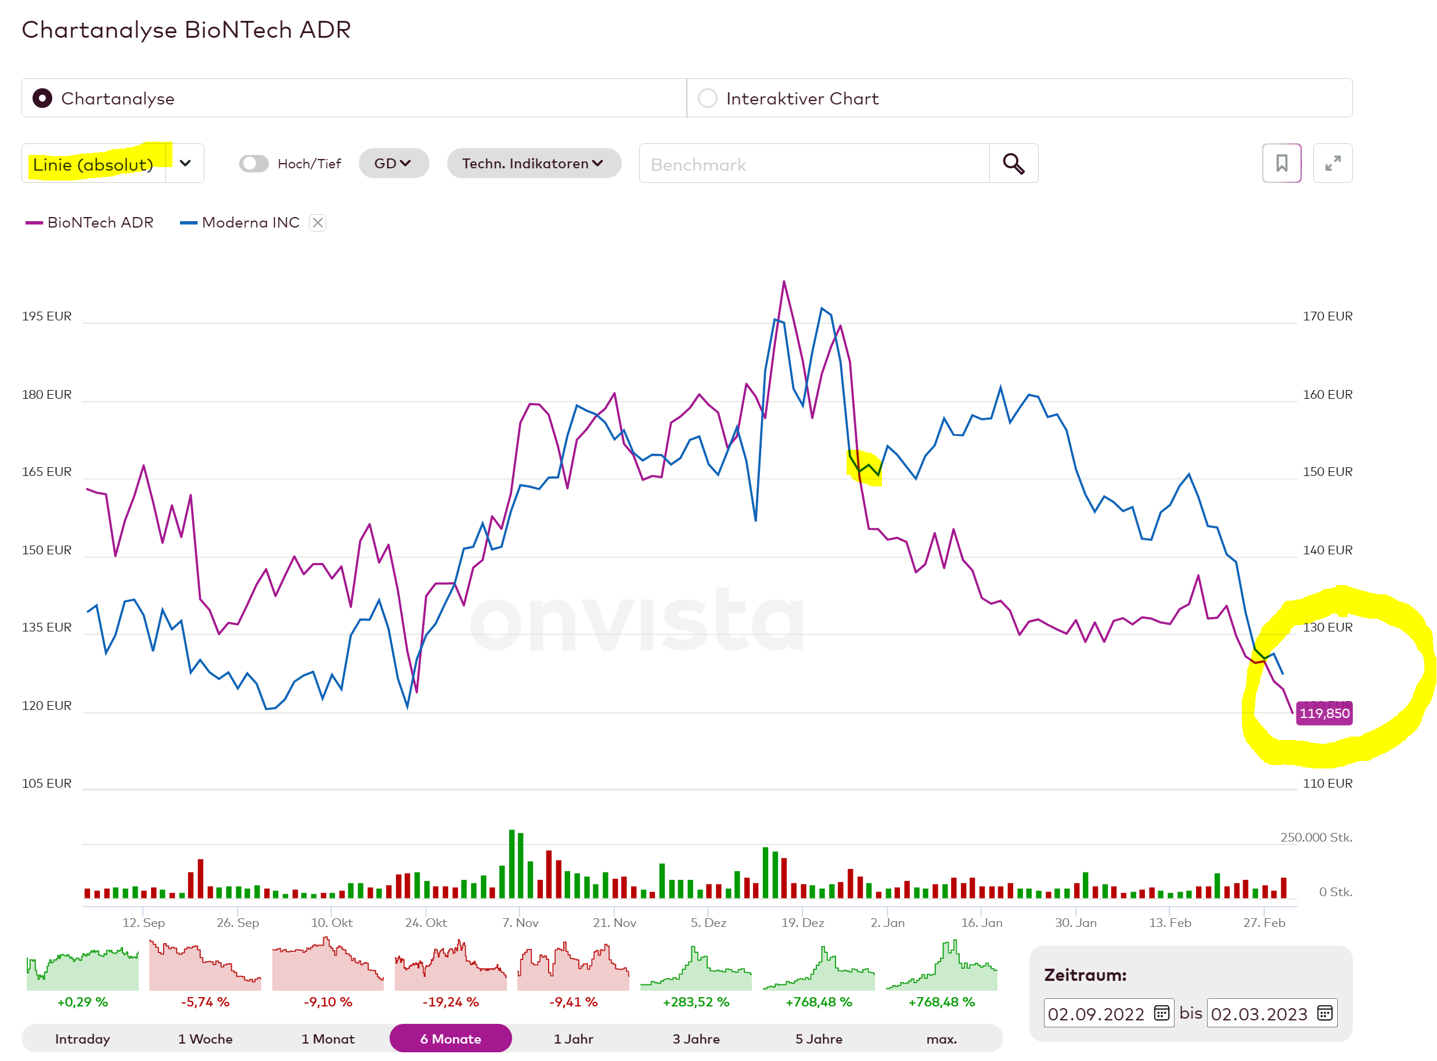Switch to the max. period tab

[941, 1038]
